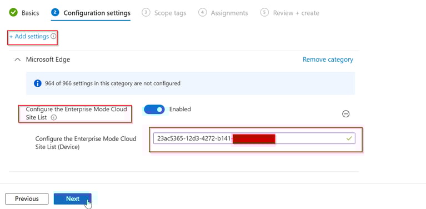Click the Add settings info icon
Viewport: 426px width, 209px height.
pos(53,36)
